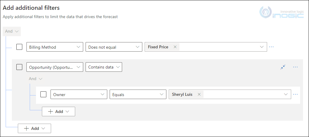Open the 'Does not equal' operator dropdown

coord(114,47)
